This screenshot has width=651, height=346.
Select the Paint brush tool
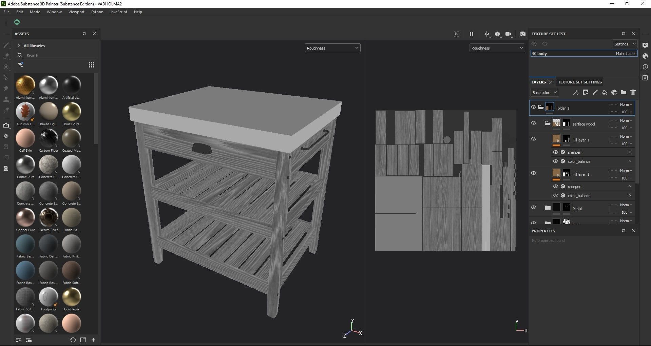[6, 45]
